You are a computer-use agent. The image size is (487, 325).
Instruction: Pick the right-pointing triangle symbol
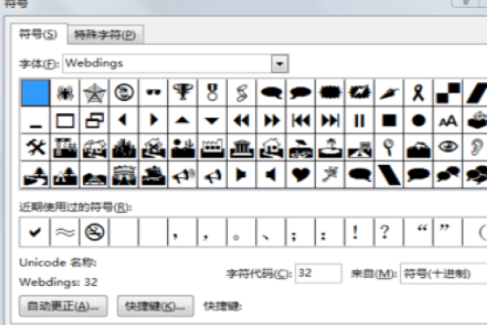click(153, 121)
